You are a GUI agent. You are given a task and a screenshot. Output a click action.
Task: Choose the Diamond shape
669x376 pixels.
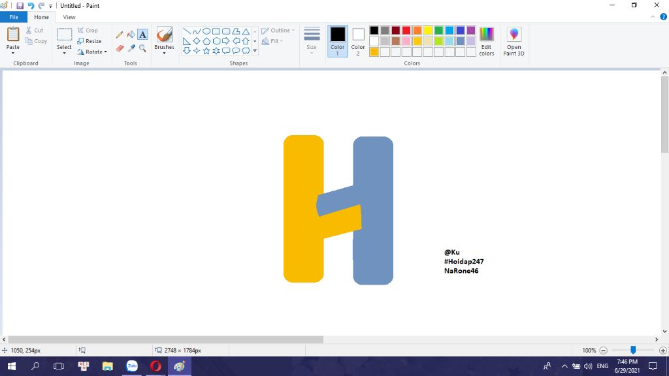(197, 41)
